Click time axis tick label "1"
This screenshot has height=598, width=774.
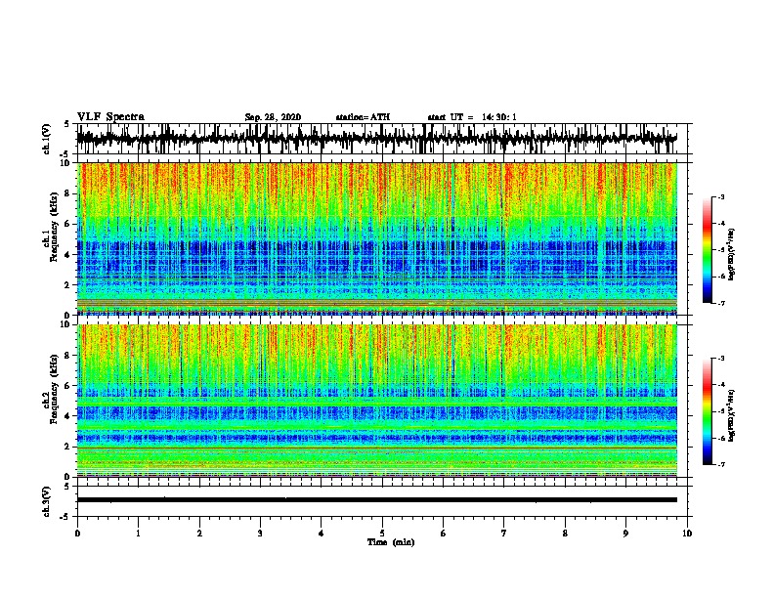[138, 534]
